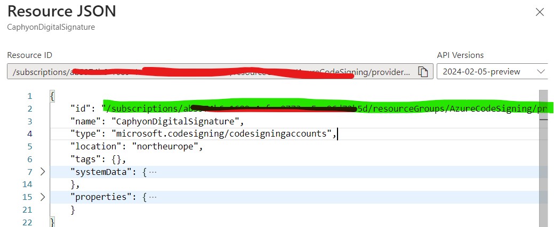Click line number 22 in the gutter
This screenshot has height=227, width=554.
pyautogui.click(x=27, y=222)
